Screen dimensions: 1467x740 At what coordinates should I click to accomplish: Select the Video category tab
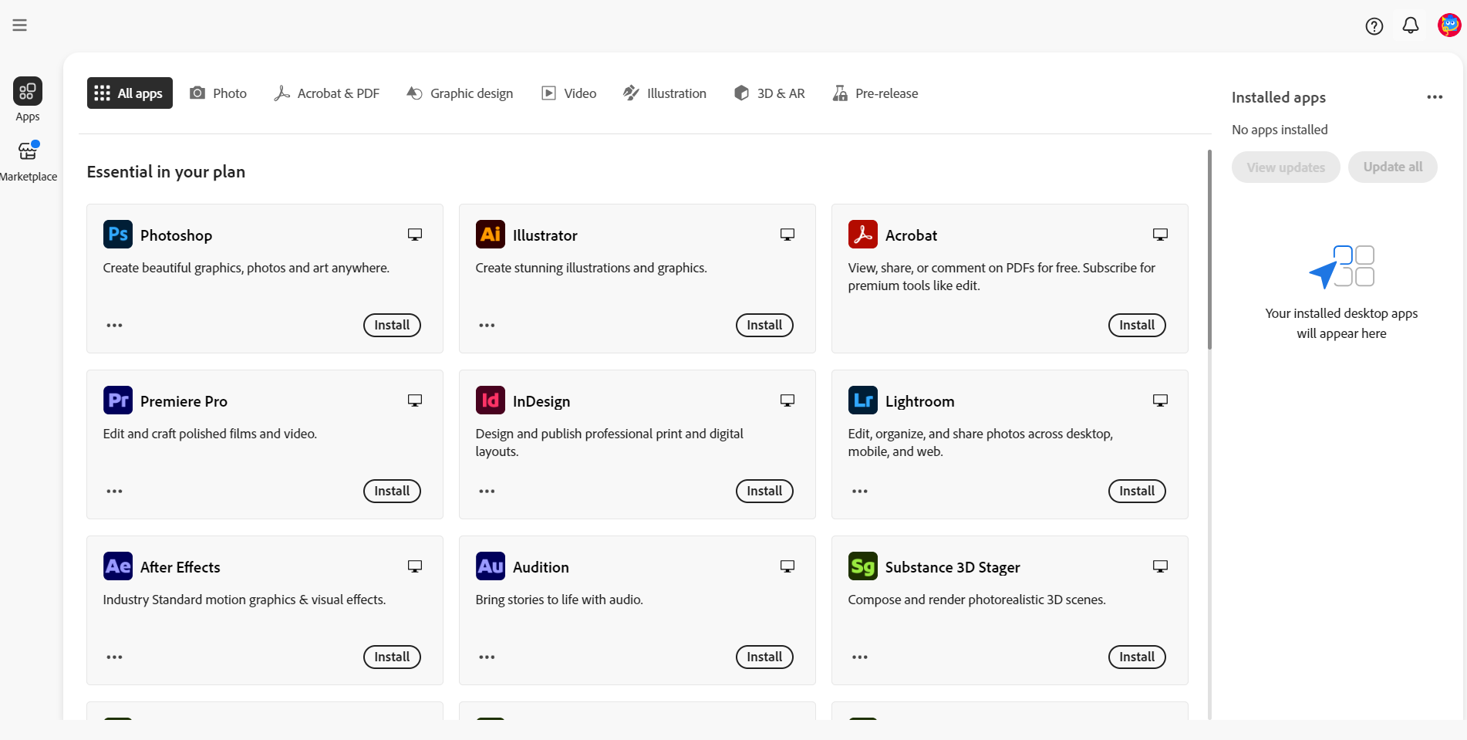(x=568, y=93)
